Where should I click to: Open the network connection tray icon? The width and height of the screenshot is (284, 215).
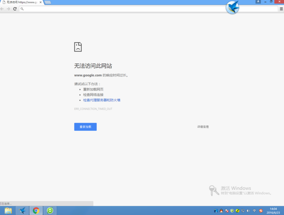pos(243,211)
